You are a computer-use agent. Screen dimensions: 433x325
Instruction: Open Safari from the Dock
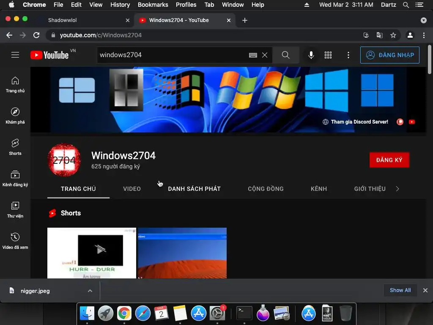[143, 313]
